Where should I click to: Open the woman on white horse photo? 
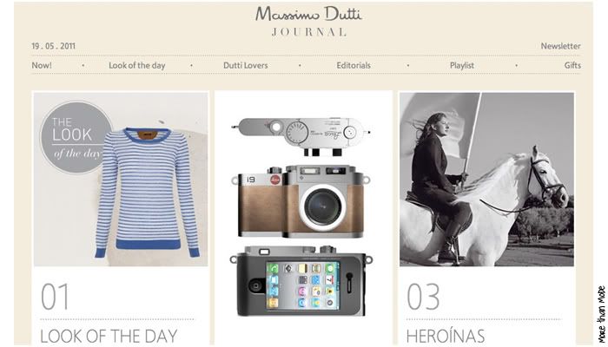tap(486, 179)
